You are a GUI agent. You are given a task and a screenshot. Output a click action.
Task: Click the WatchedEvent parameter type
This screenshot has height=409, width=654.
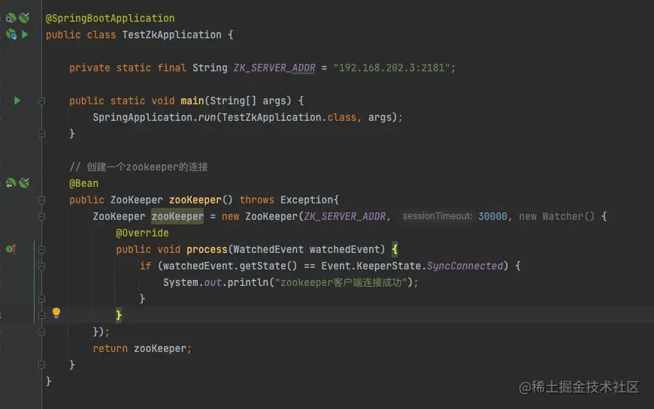tap(268, 249)
